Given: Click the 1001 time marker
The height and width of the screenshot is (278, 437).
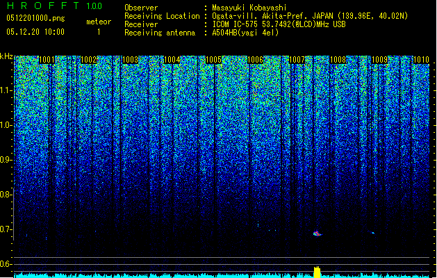Looking at the screenshot, I should pos(47,60).
